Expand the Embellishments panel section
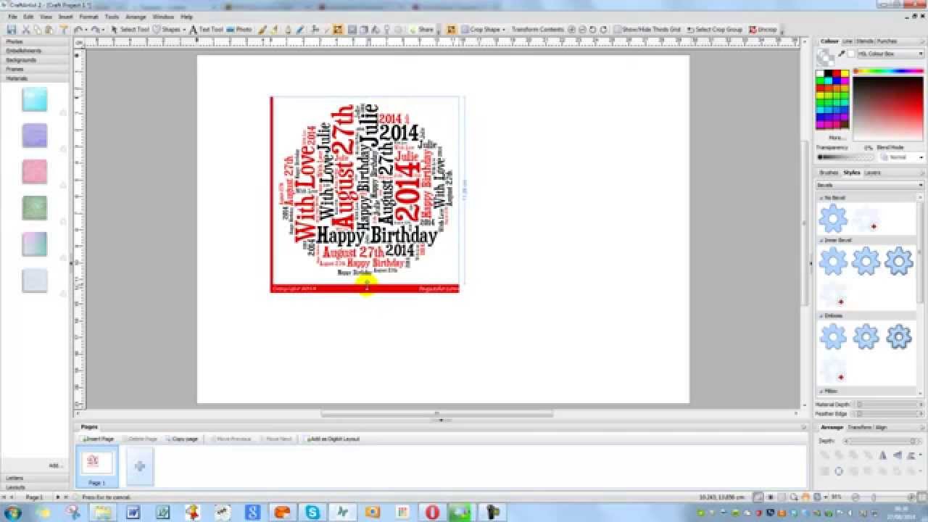This screenshot has height=522, width=928. (x=35, y=51)
